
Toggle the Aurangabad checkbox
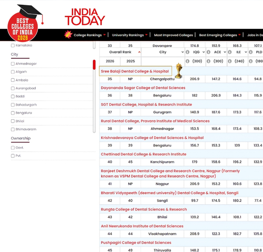point(13,88)
